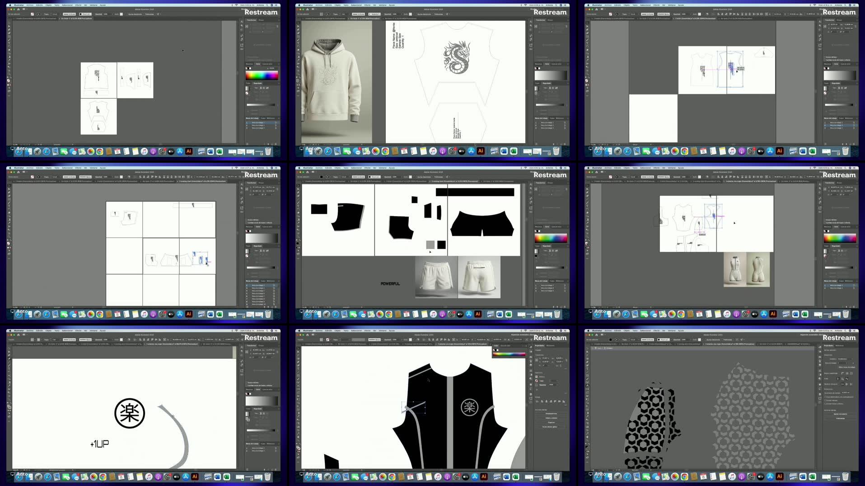Switch to the Color tab
865x486 pixels.
[x=258, y=63]
